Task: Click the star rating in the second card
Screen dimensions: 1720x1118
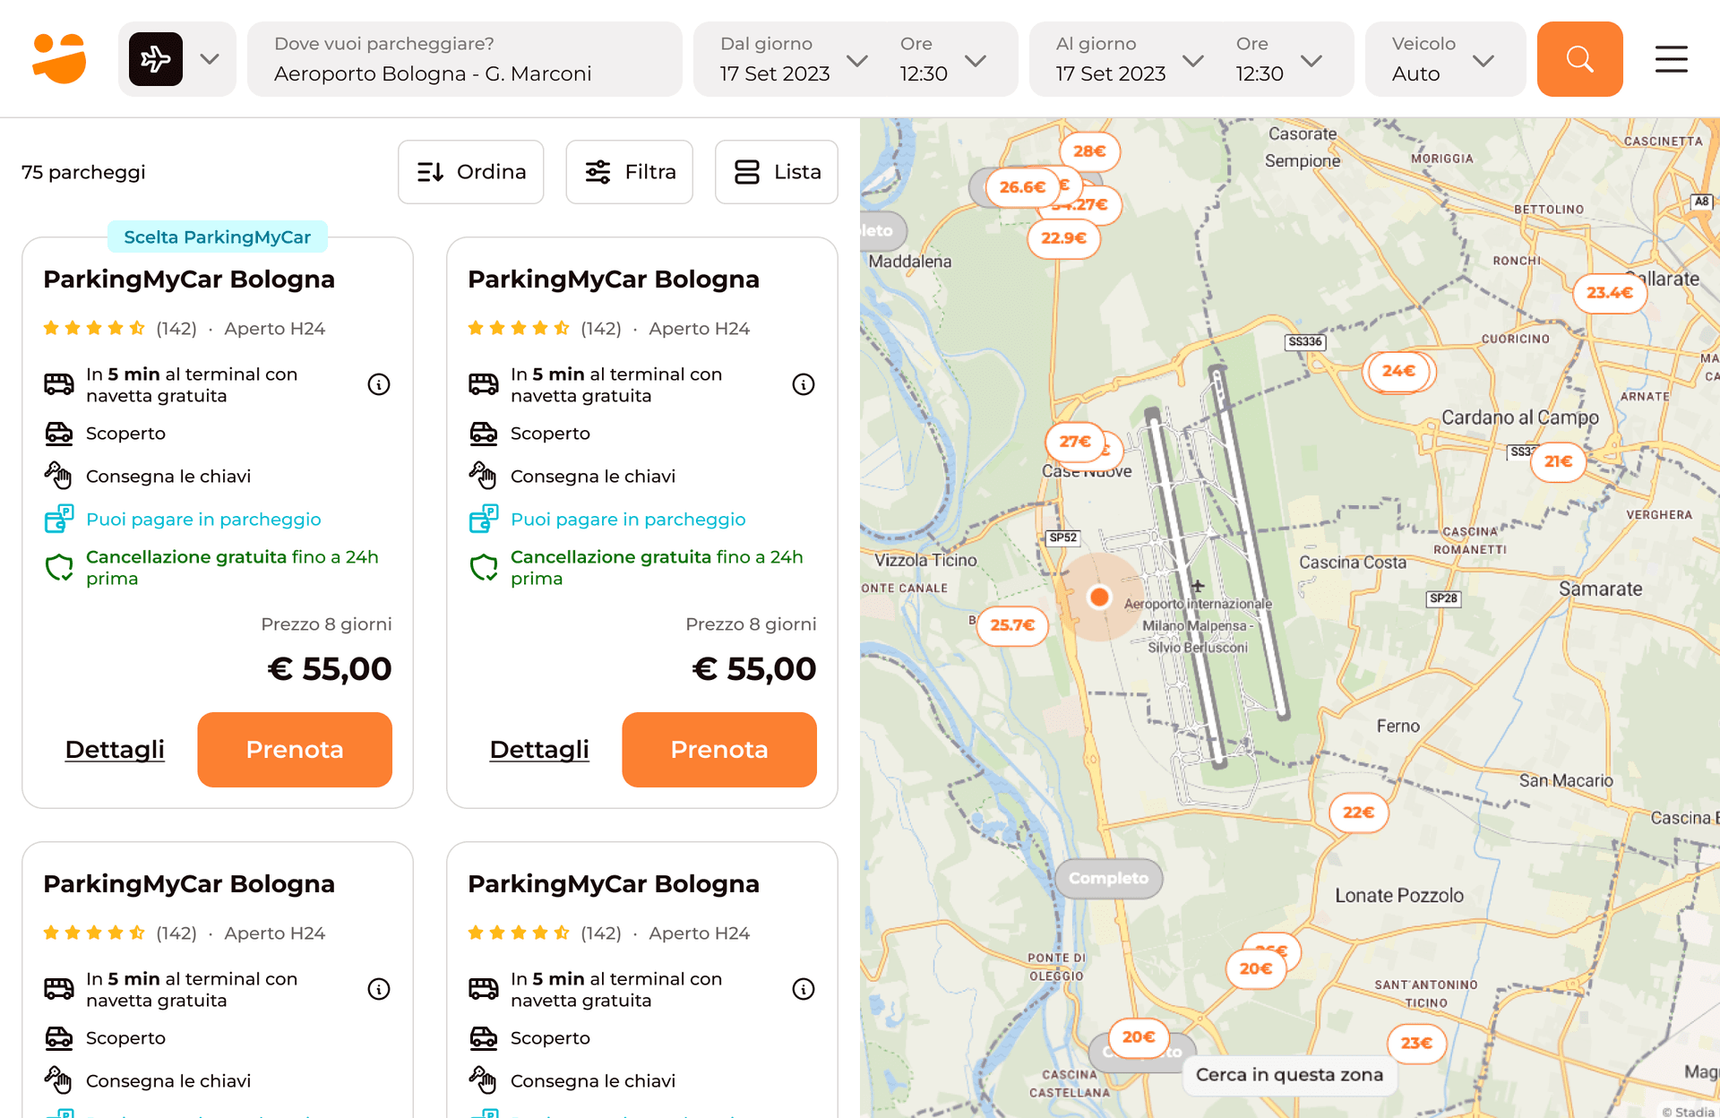Action: pyautogui.click(x=519, y=329)
